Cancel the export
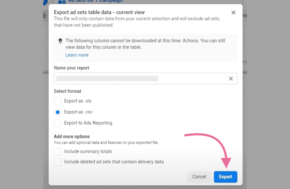Viewport: 290px width, 189px height. tap(199, 177)
